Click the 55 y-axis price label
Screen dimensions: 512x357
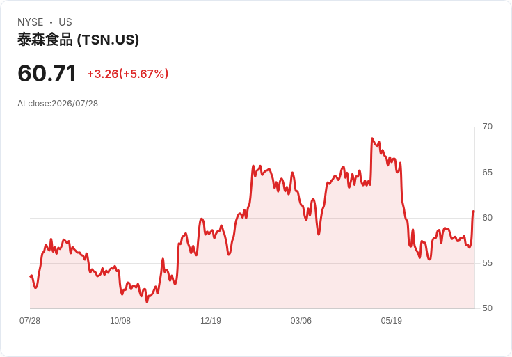point(487,263)
